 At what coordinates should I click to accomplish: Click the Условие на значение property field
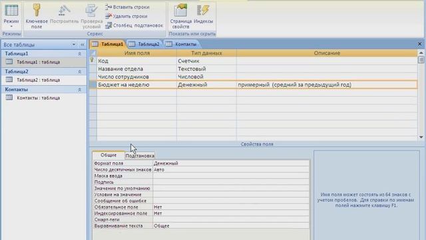point(231,195)
